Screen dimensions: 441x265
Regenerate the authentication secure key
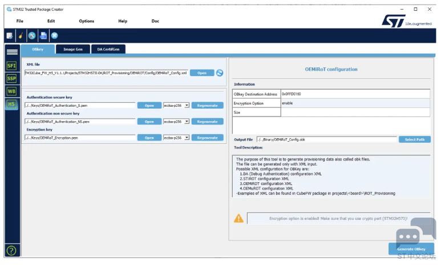pyautogui.click(x=208, y=105)
